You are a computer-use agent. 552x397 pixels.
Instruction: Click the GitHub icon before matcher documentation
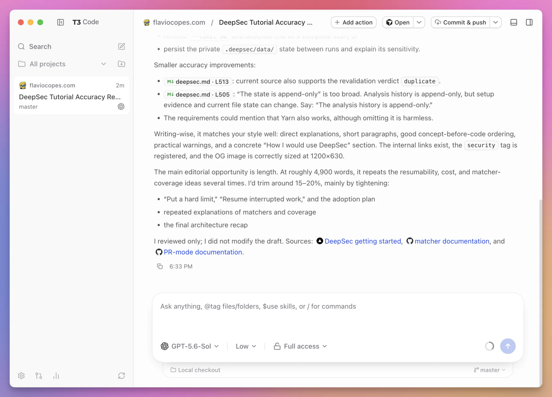tap(410, 241)
